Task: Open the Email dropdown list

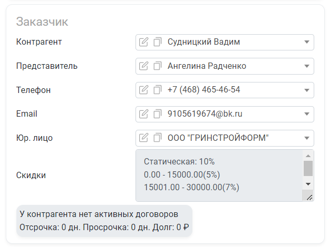Action: [307, 114]
